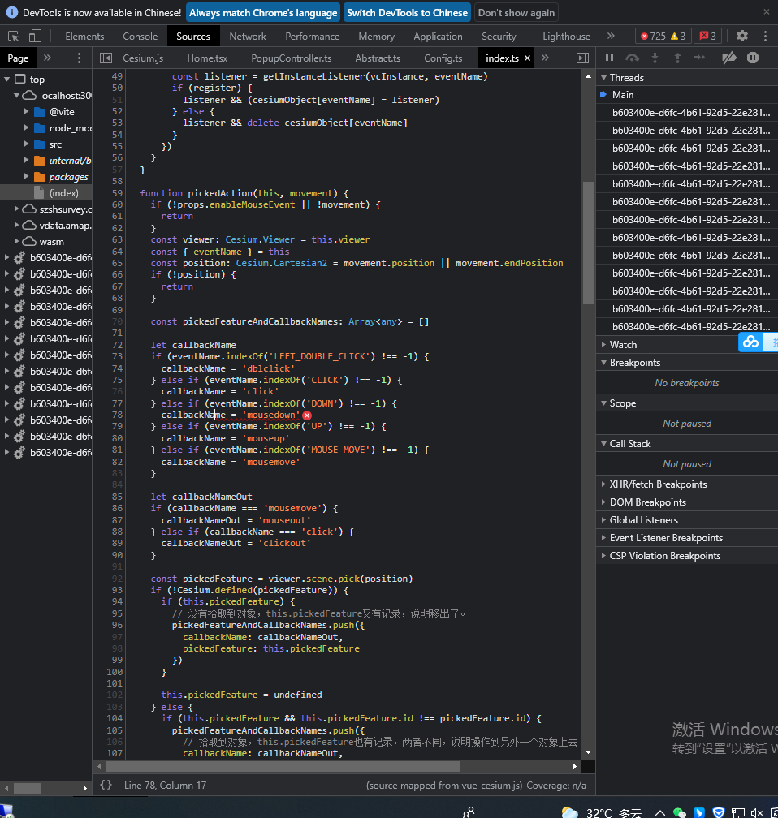This screenshot has height=818, width=778.
Task: Click the step over function call icon
Action: [633, 58]
